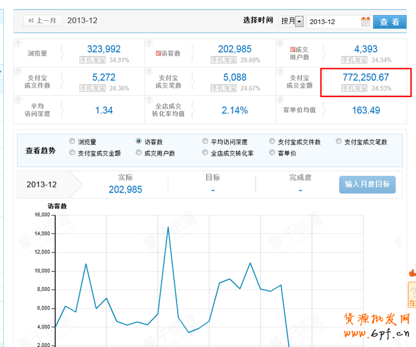Choose the 客单价 trend radio option

pos(272,153)
